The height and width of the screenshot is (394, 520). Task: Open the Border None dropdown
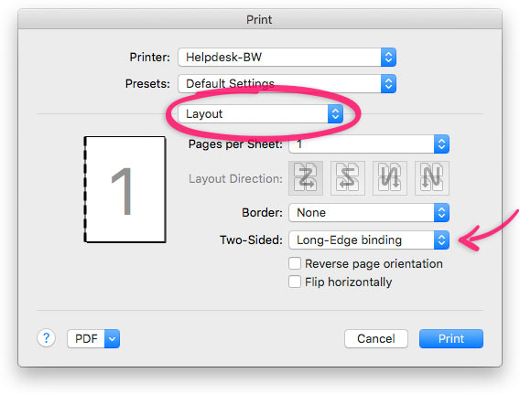tap(369, 213)
